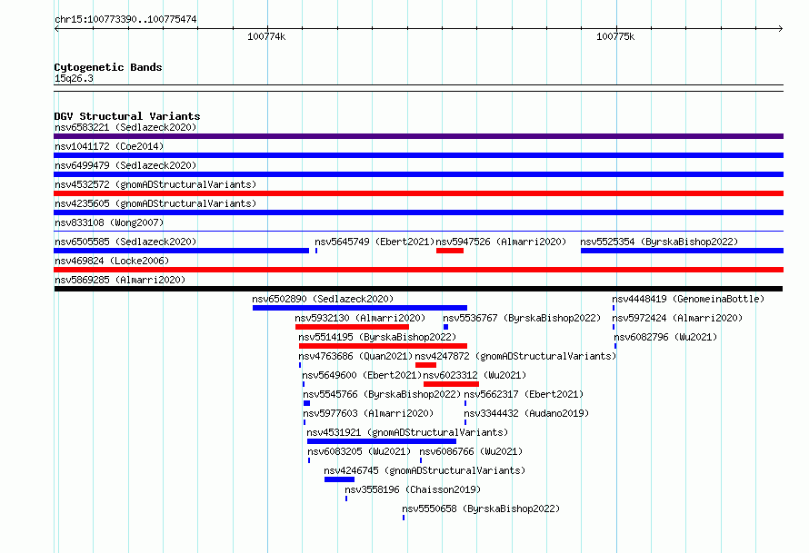Viewport: 809px width, 553px height.
Task: Click nsv5649600 (Ebert2021) label
Action: click(x=362, y=375)
